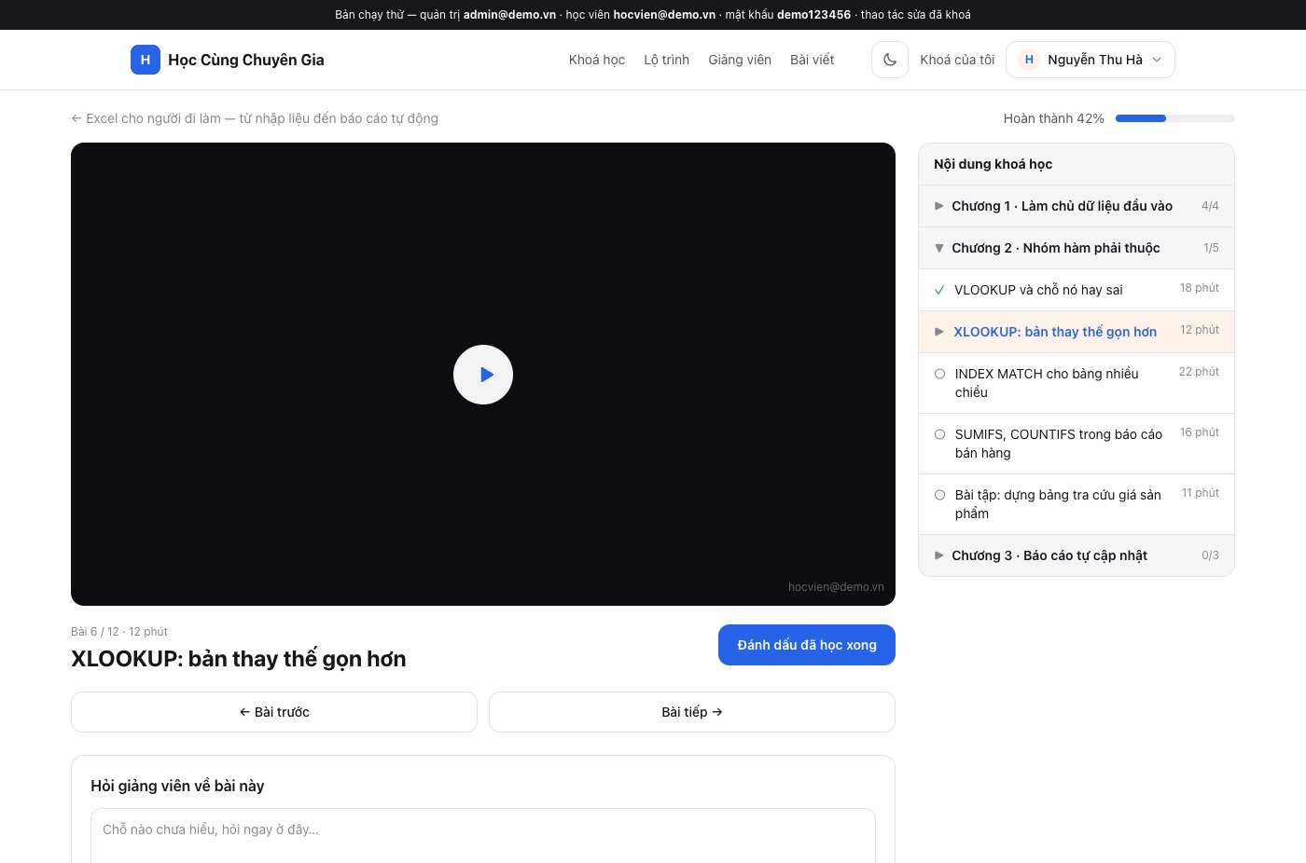Click Đánh dấu đã học xong button

click(807, 645)
